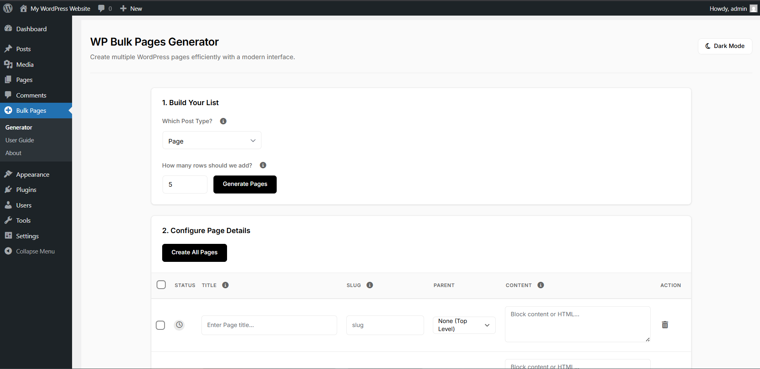Delete the first row using the trash icon
760x369 pixels.
point(665,325)
